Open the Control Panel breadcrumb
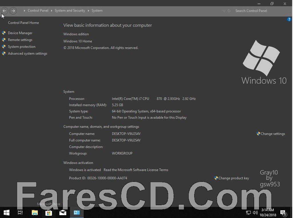 pos(38,11)
